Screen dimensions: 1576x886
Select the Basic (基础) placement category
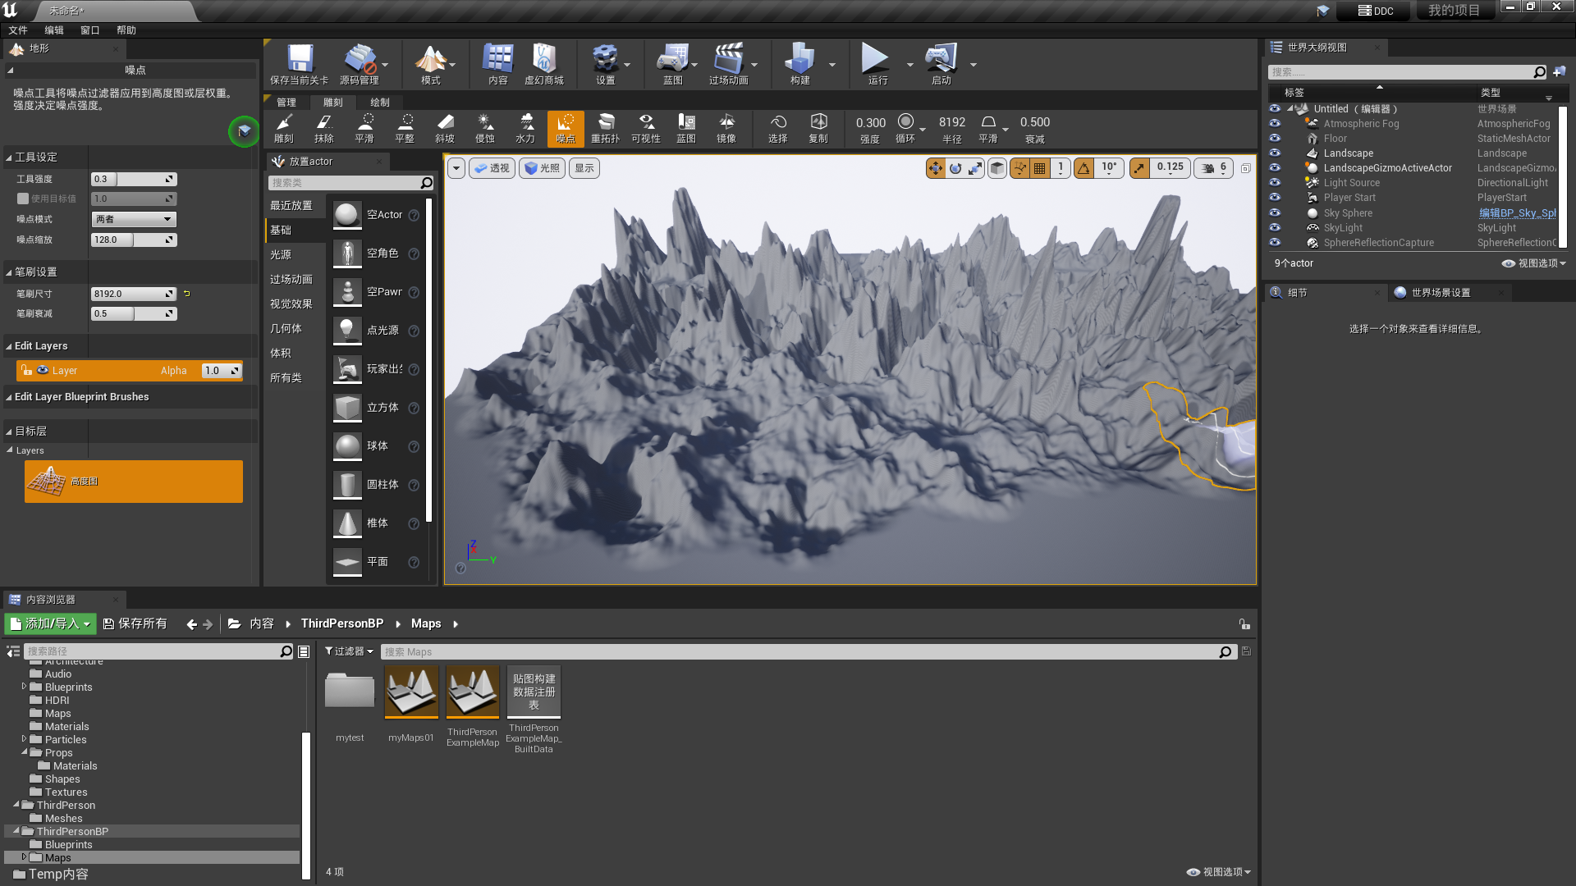295,231
